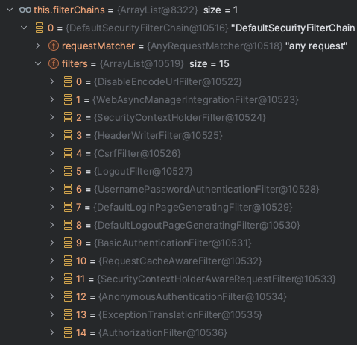The height and width of the screenshot is (345, 357).
Task: Expand the ExceptionTranslationFilter entry
Action: pos(52,314)
